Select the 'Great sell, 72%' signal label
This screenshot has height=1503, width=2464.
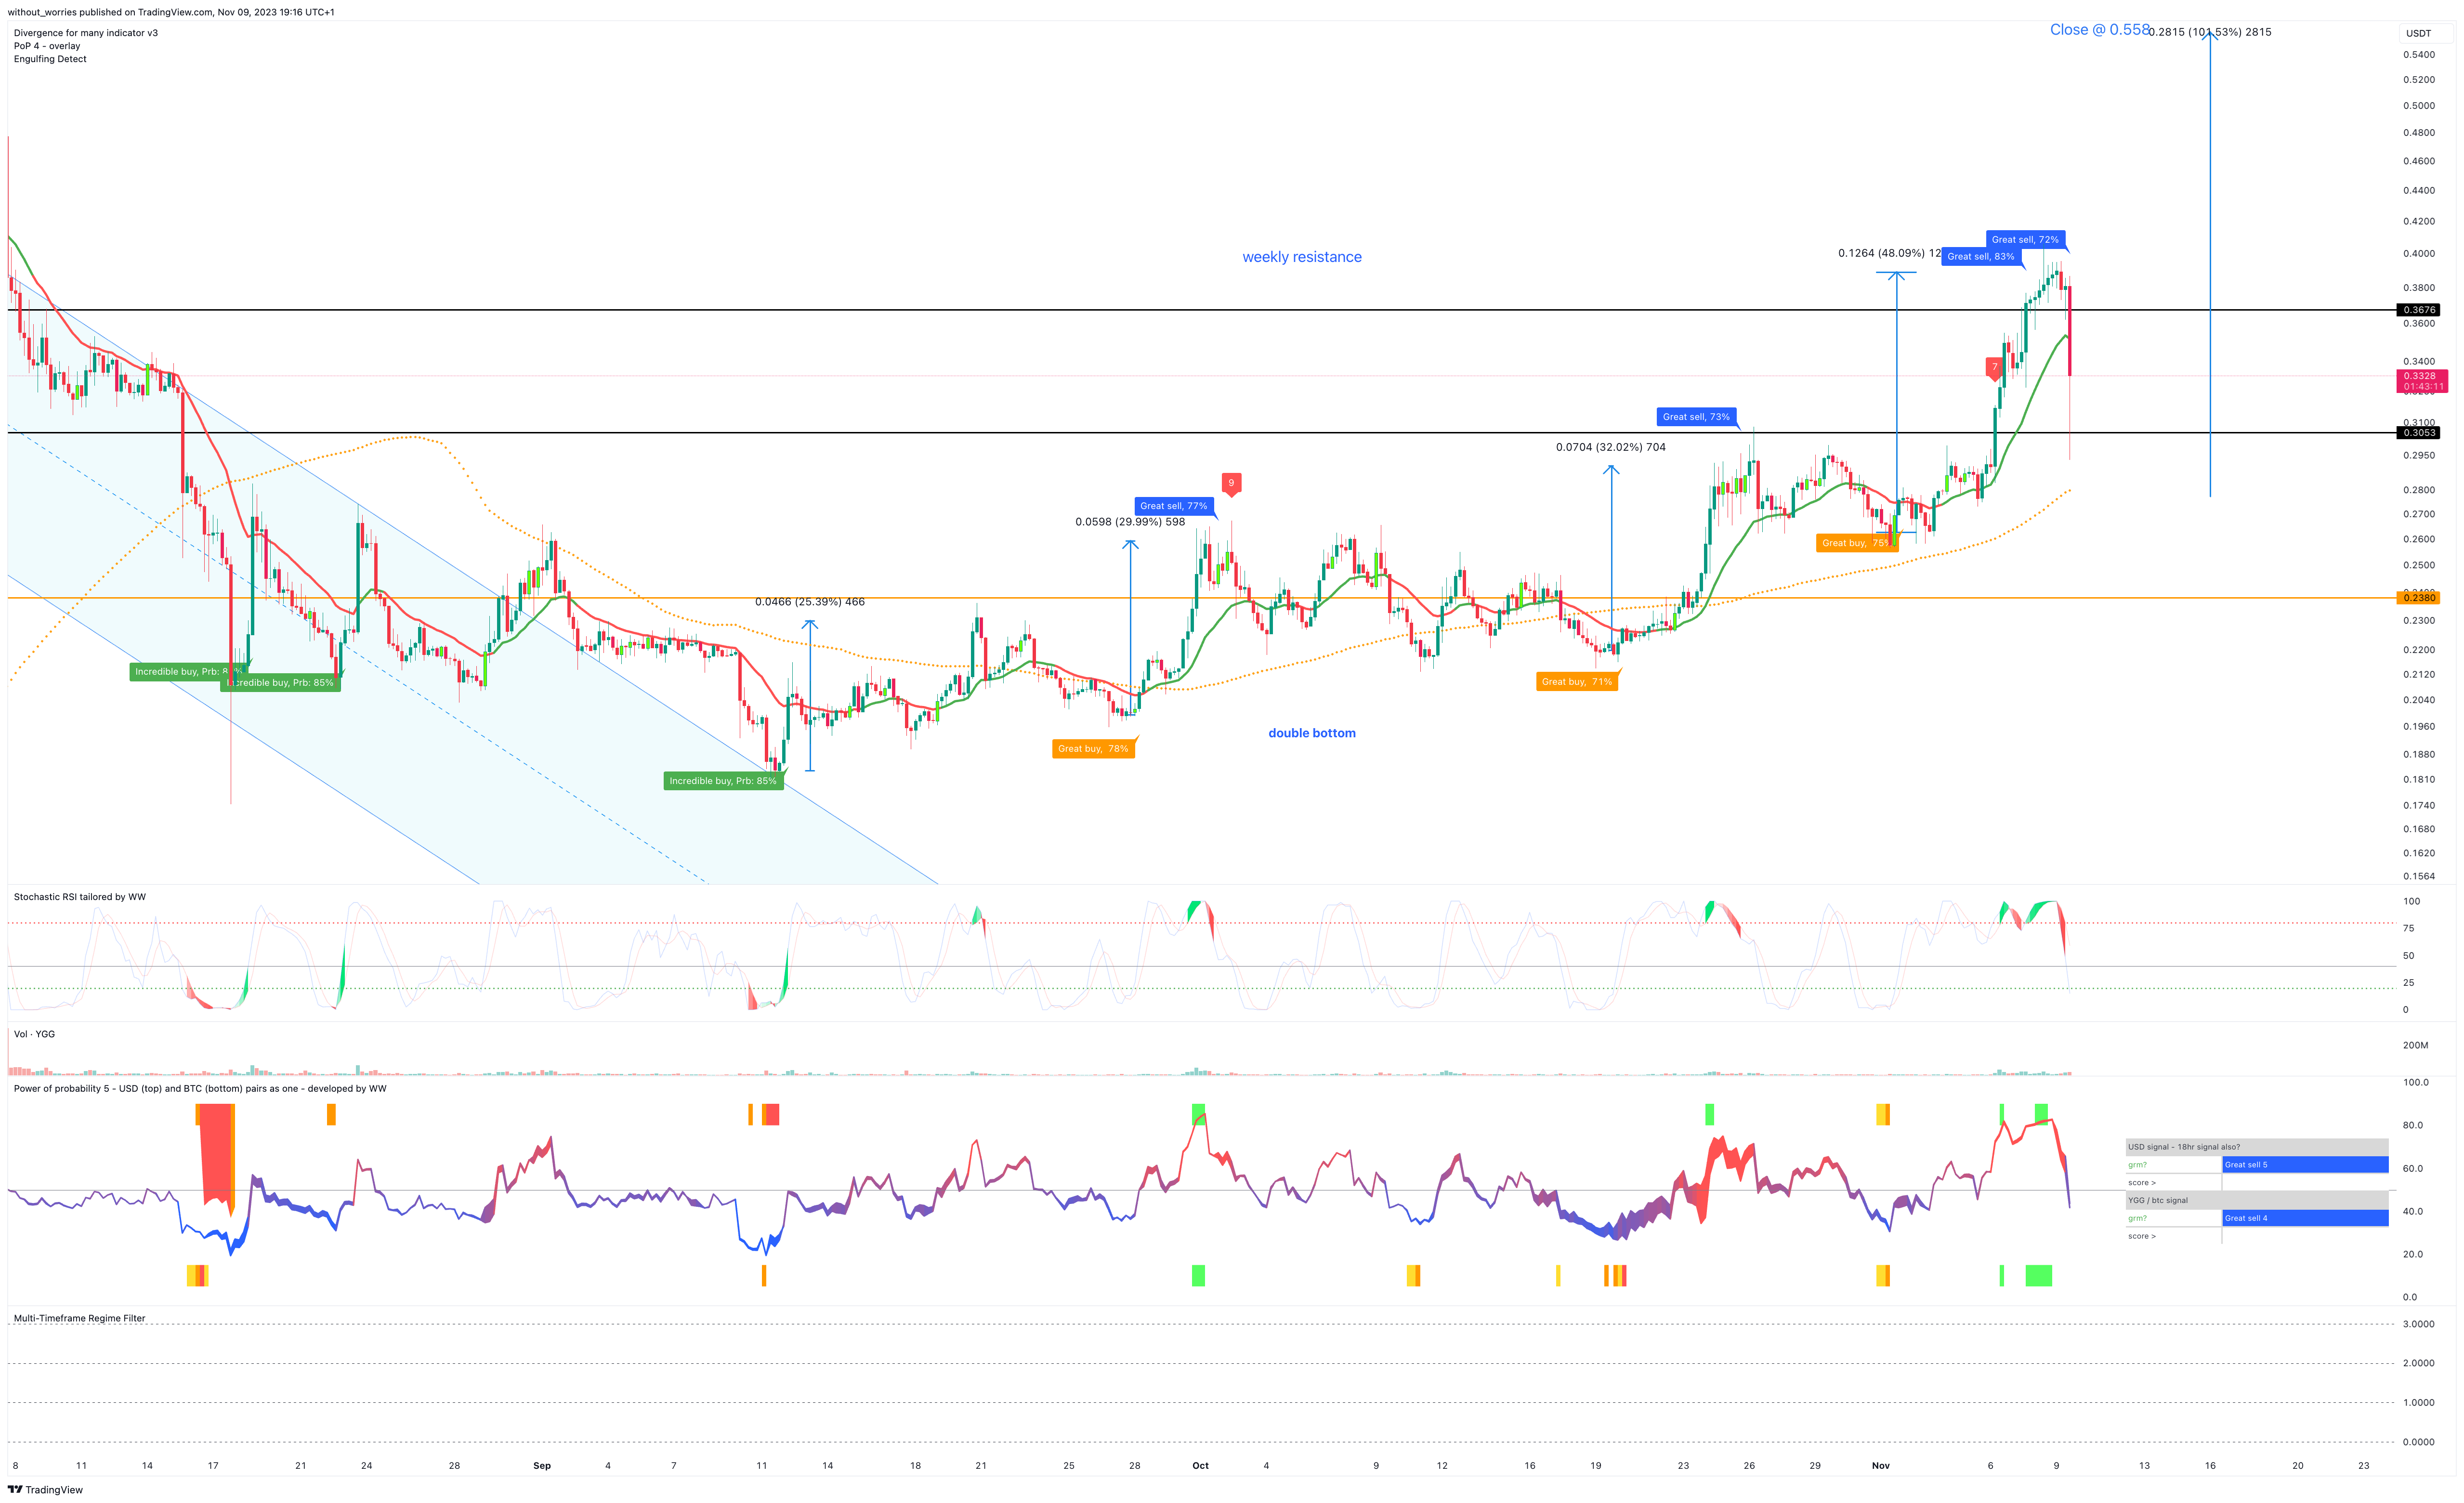click(2025, 240)
